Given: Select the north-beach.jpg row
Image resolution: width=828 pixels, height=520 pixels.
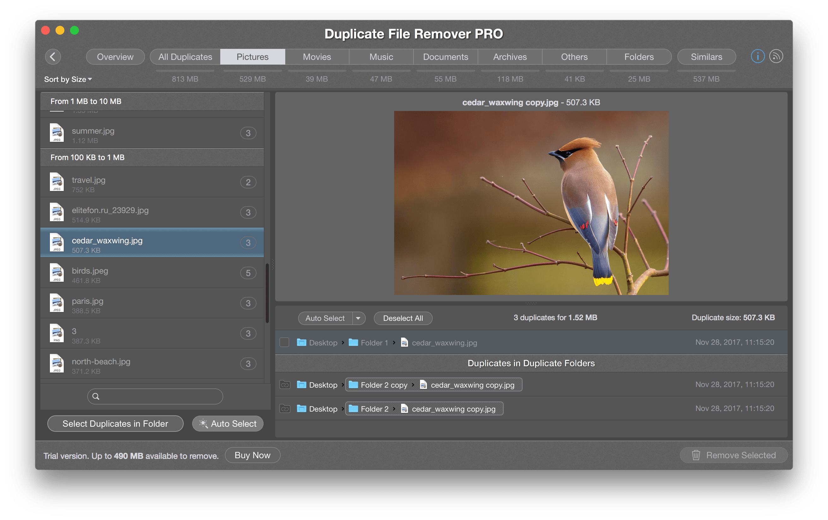Looking at the screenshot, I should click(152, 363).
